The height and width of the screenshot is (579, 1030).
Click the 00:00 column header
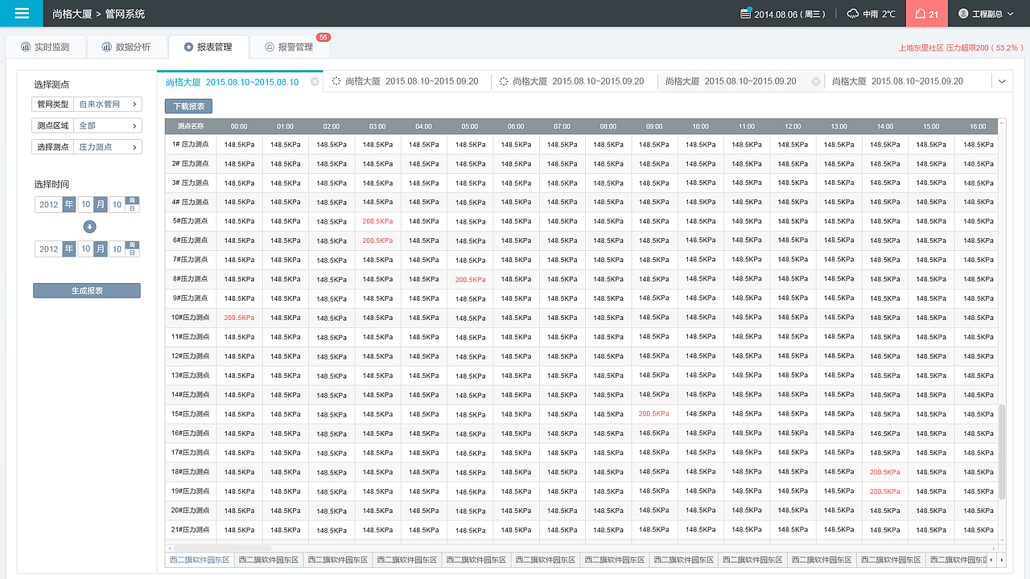(239, 126)
